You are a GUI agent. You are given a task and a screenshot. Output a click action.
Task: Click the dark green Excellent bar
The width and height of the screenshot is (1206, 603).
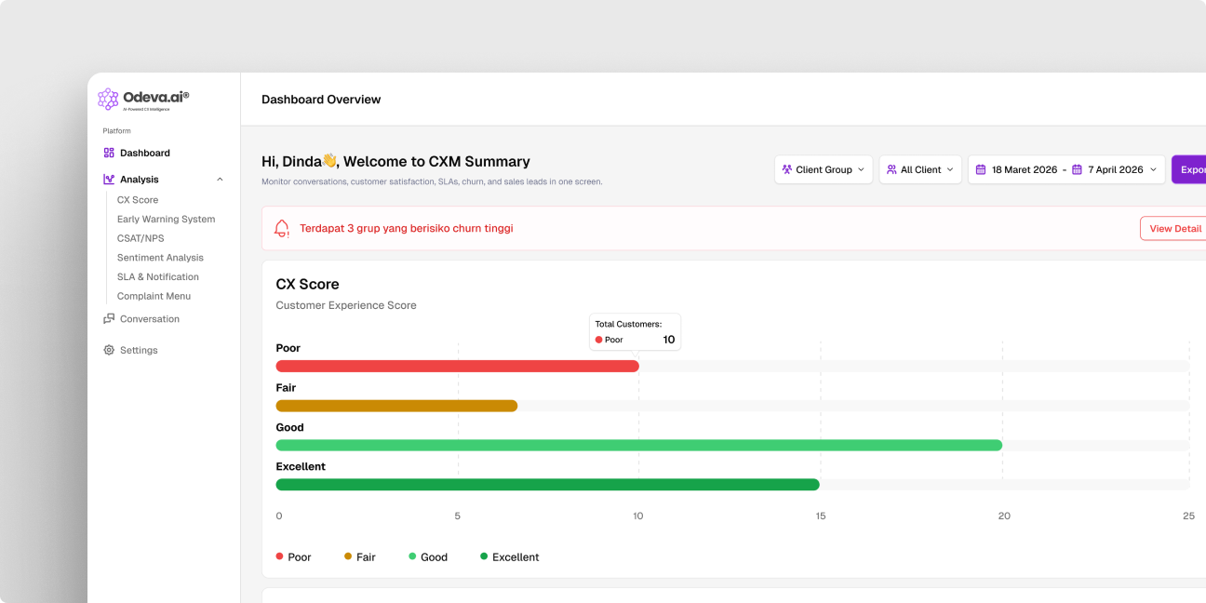pyautogui.click(x=548, y=485)
